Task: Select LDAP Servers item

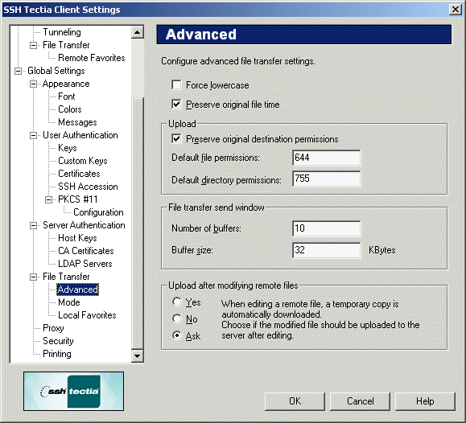Action: pos(85,264)
